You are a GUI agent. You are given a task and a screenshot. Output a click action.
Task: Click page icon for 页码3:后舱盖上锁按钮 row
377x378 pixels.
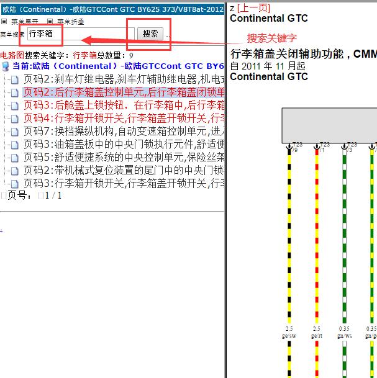pyautogui.click(x=14, y=106)
